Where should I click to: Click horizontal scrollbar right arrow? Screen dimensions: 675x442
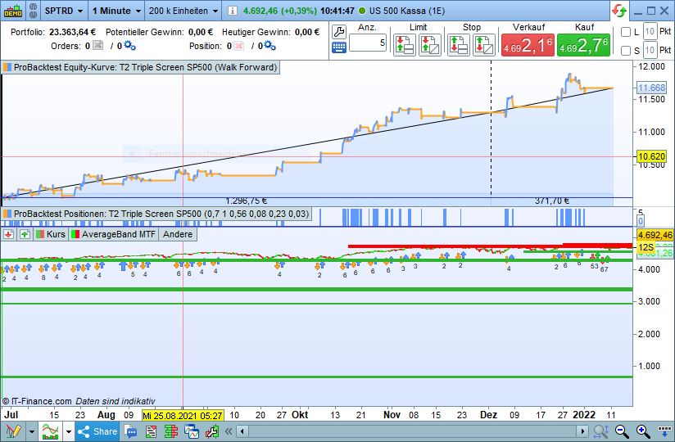pos(582,431)
